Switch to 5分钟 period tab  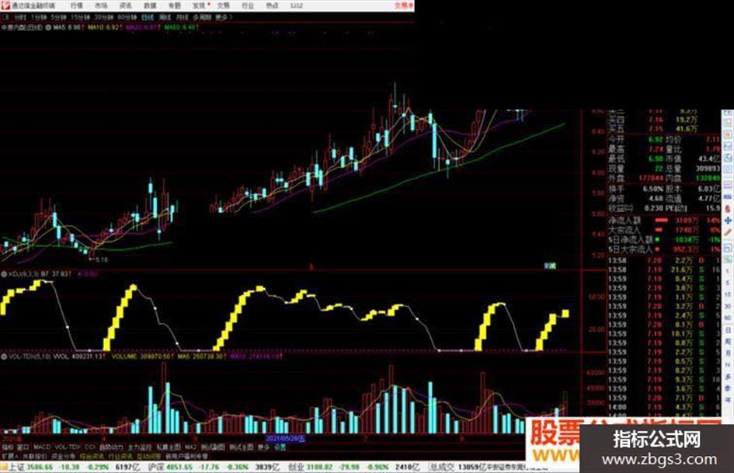[x=58, y=17]
